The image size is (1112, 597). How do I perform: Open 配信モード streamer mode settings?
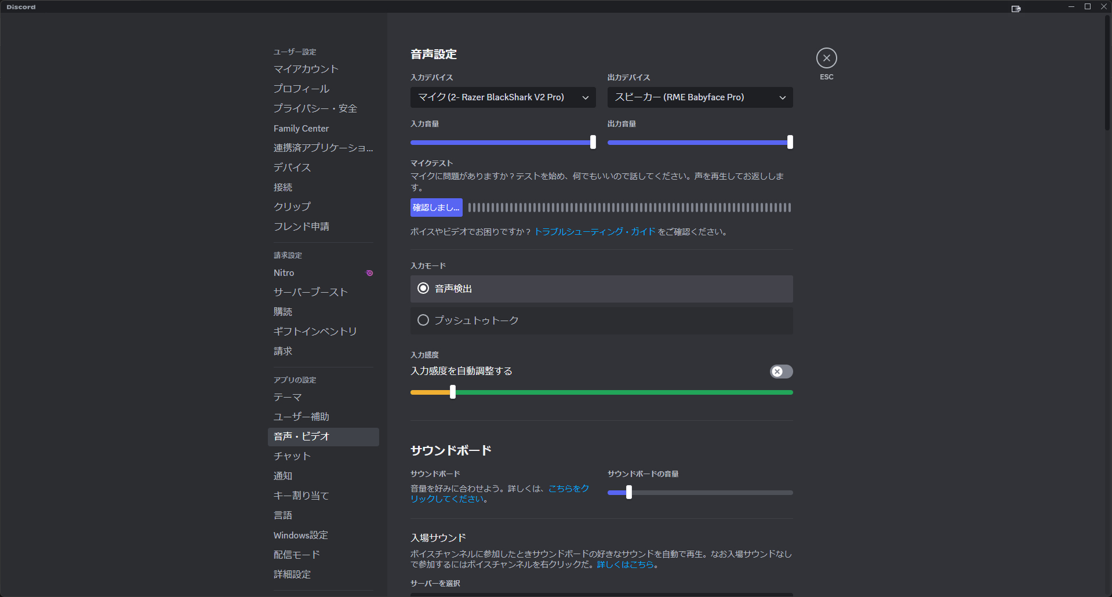[324, 555]
